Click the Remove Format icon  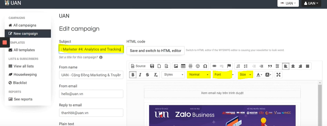pos(156,75)
